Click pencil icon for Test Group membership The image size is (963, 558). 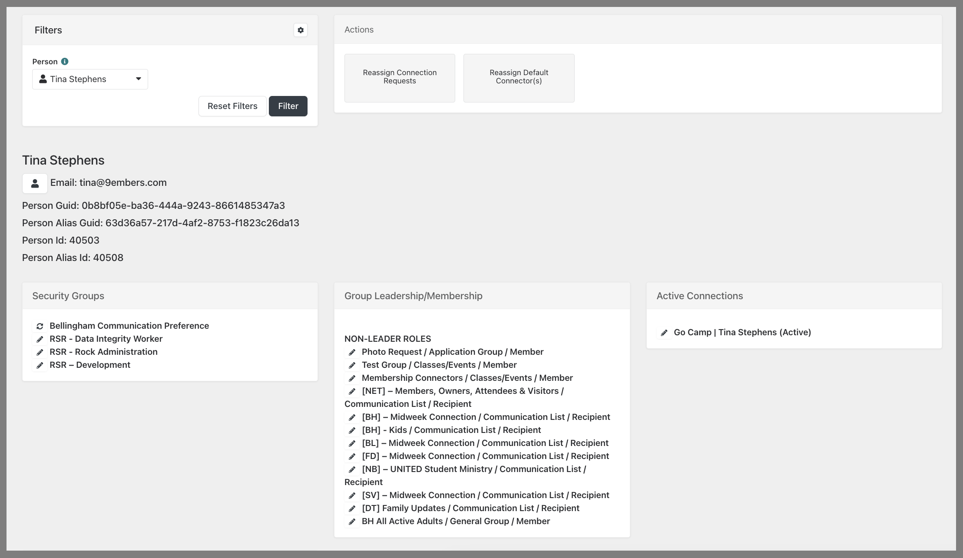pos(352,365)
